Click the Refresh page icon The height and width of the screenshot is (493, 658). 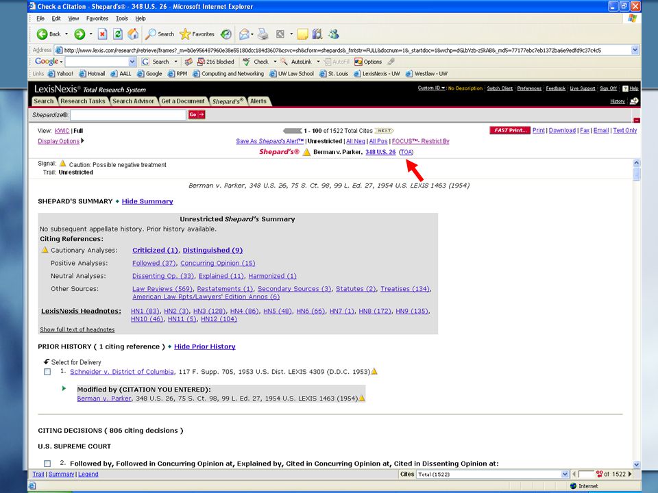click(x=118, y=34)
